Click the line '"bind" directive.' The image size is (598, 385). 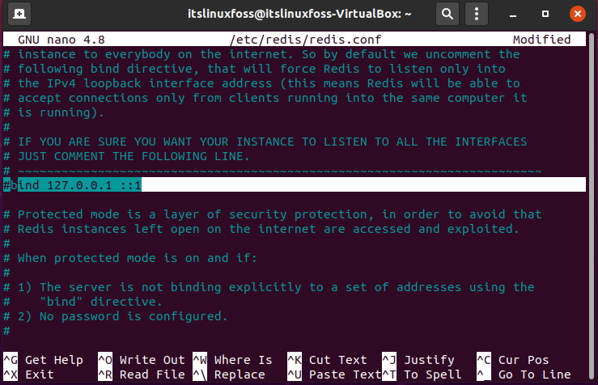(x=101, y=302)
